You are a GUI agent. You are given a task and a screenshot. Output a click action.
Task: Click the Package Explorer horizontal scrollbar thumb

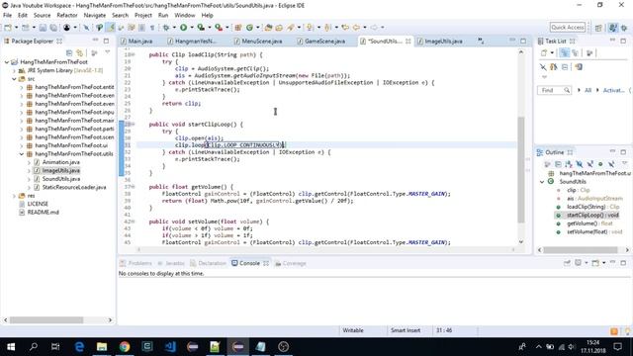(46, 320)
